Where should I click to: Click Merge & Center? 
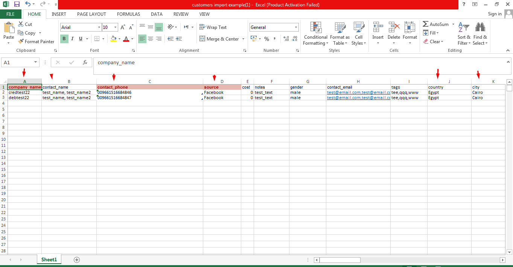(219, 39)
